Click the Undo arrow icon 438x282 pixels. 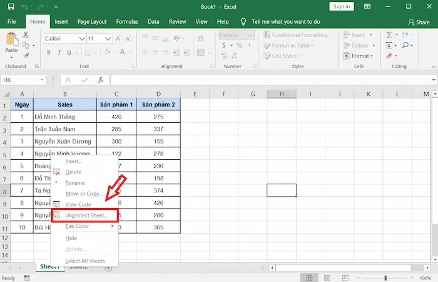point(24,7)
